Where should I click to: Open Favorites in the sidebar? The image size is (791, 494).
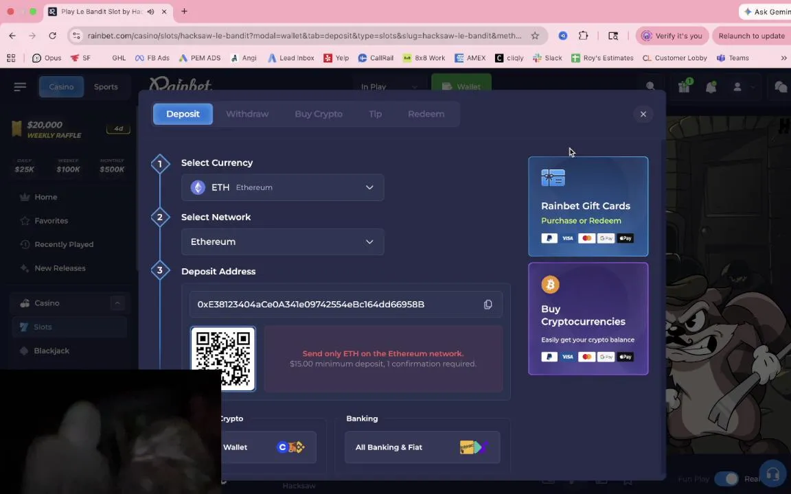click(51, 221)
